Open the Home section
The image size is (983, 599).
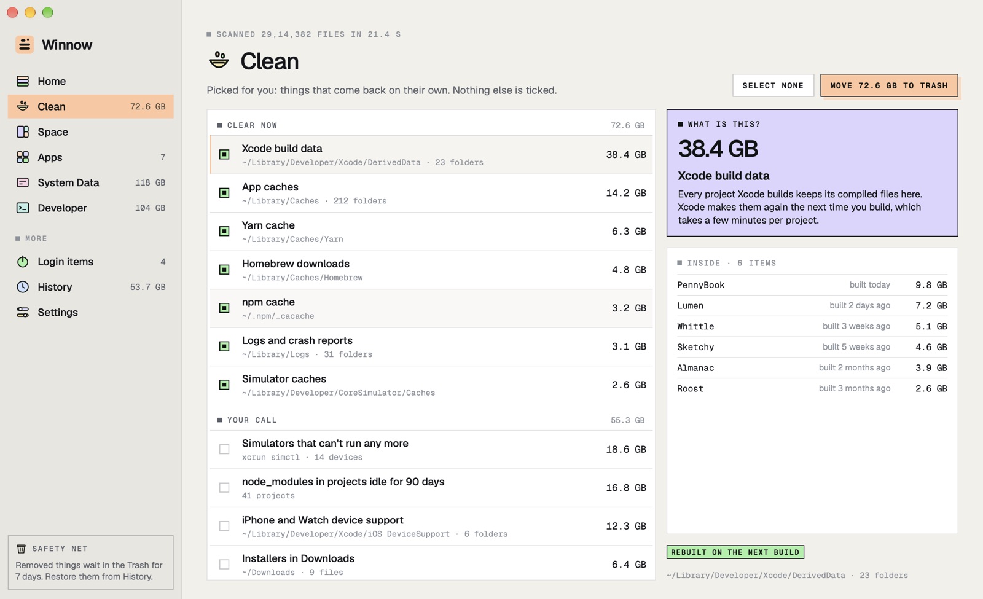tap(90, 81)
